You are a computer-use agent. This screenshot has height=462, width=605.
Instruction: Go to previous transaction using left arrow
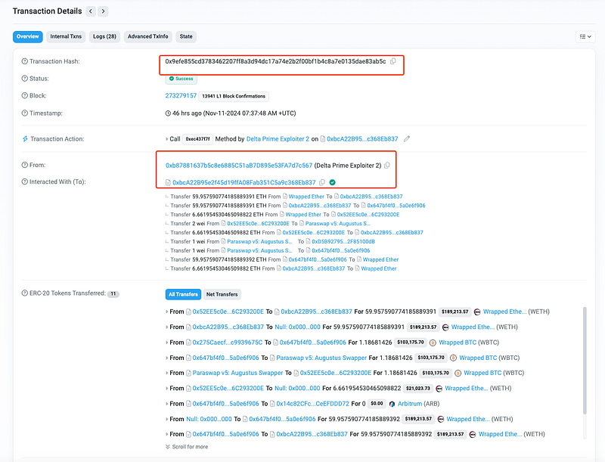click(91, 11)
